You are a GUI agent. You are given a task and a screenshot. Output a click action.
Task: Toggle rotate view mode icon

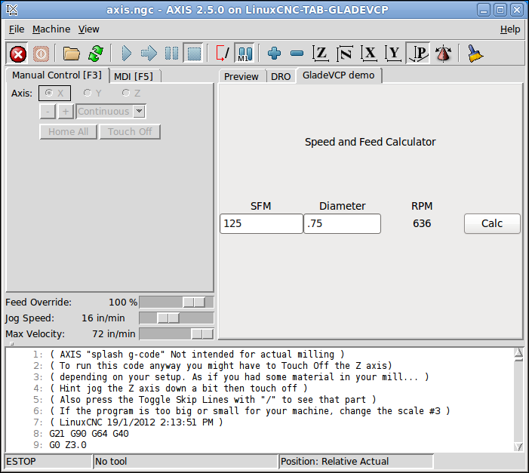click(x=443, y=54)
